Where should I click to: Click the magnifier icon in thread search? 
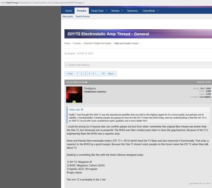66,65
